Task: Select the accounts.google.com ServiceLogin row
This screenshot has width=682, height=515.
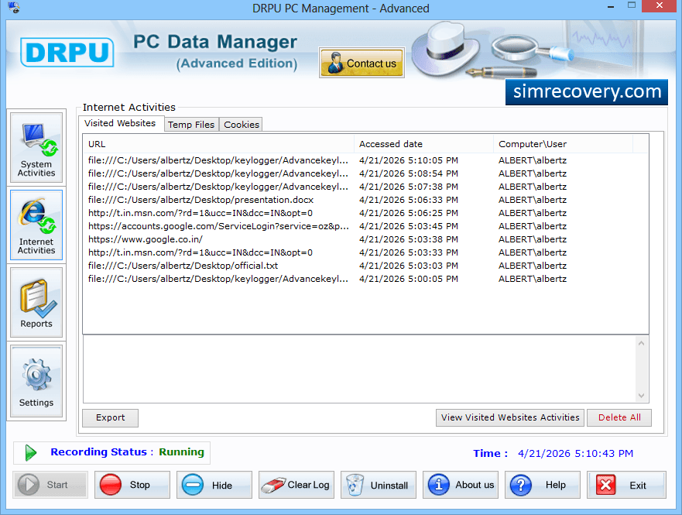Action: point(365,226)
